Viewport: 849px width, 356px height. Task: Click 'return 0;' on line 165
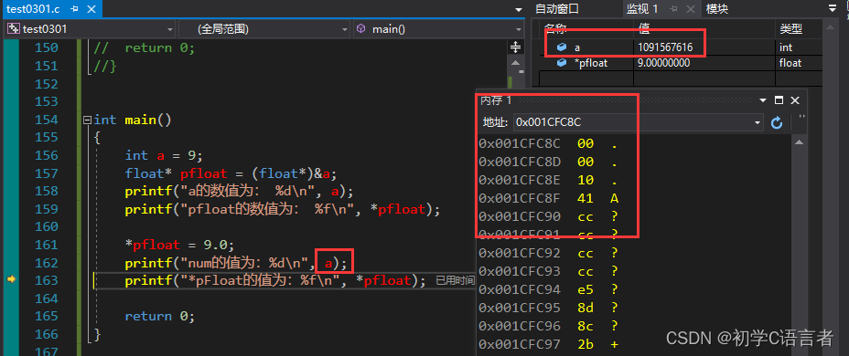160,316
